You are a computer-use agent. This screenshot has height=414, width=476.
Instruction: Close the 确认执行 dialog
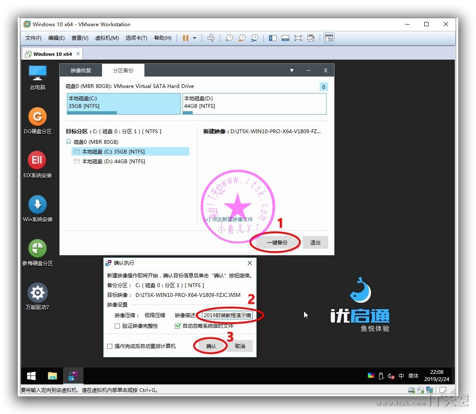(x=249, y=263)
